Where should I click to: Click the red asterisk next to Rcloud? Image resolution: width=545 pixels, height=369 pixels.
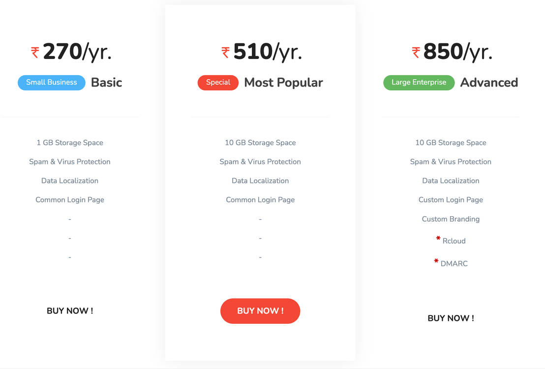click(x=437, y=239)
